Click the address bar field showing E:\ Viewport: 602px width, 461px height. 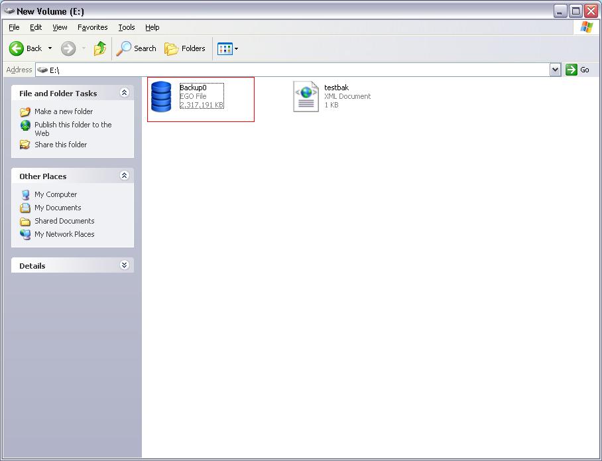292,70
